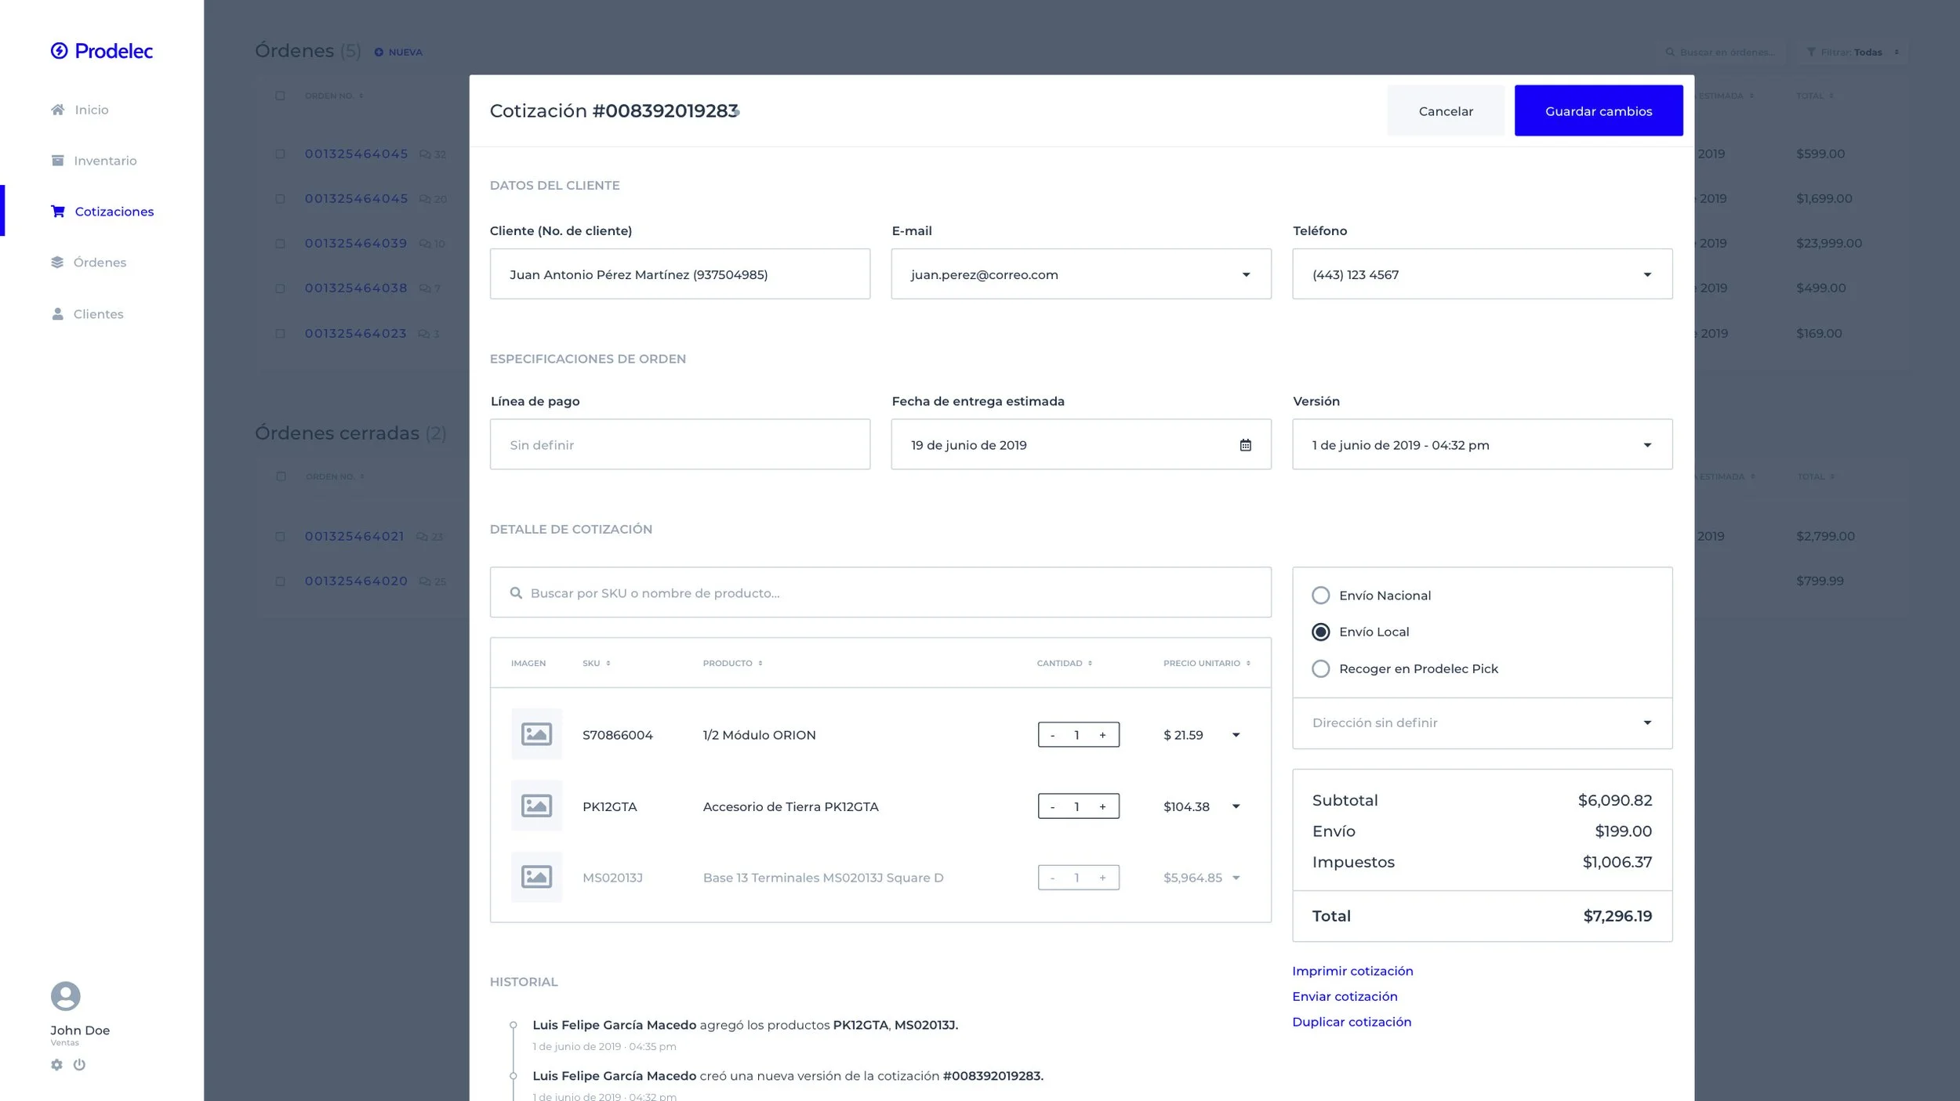This screenshot has height=1101, width=1960.
Task: Click the plus button for PK12GTA quantity
Action: pos(1102,806)
